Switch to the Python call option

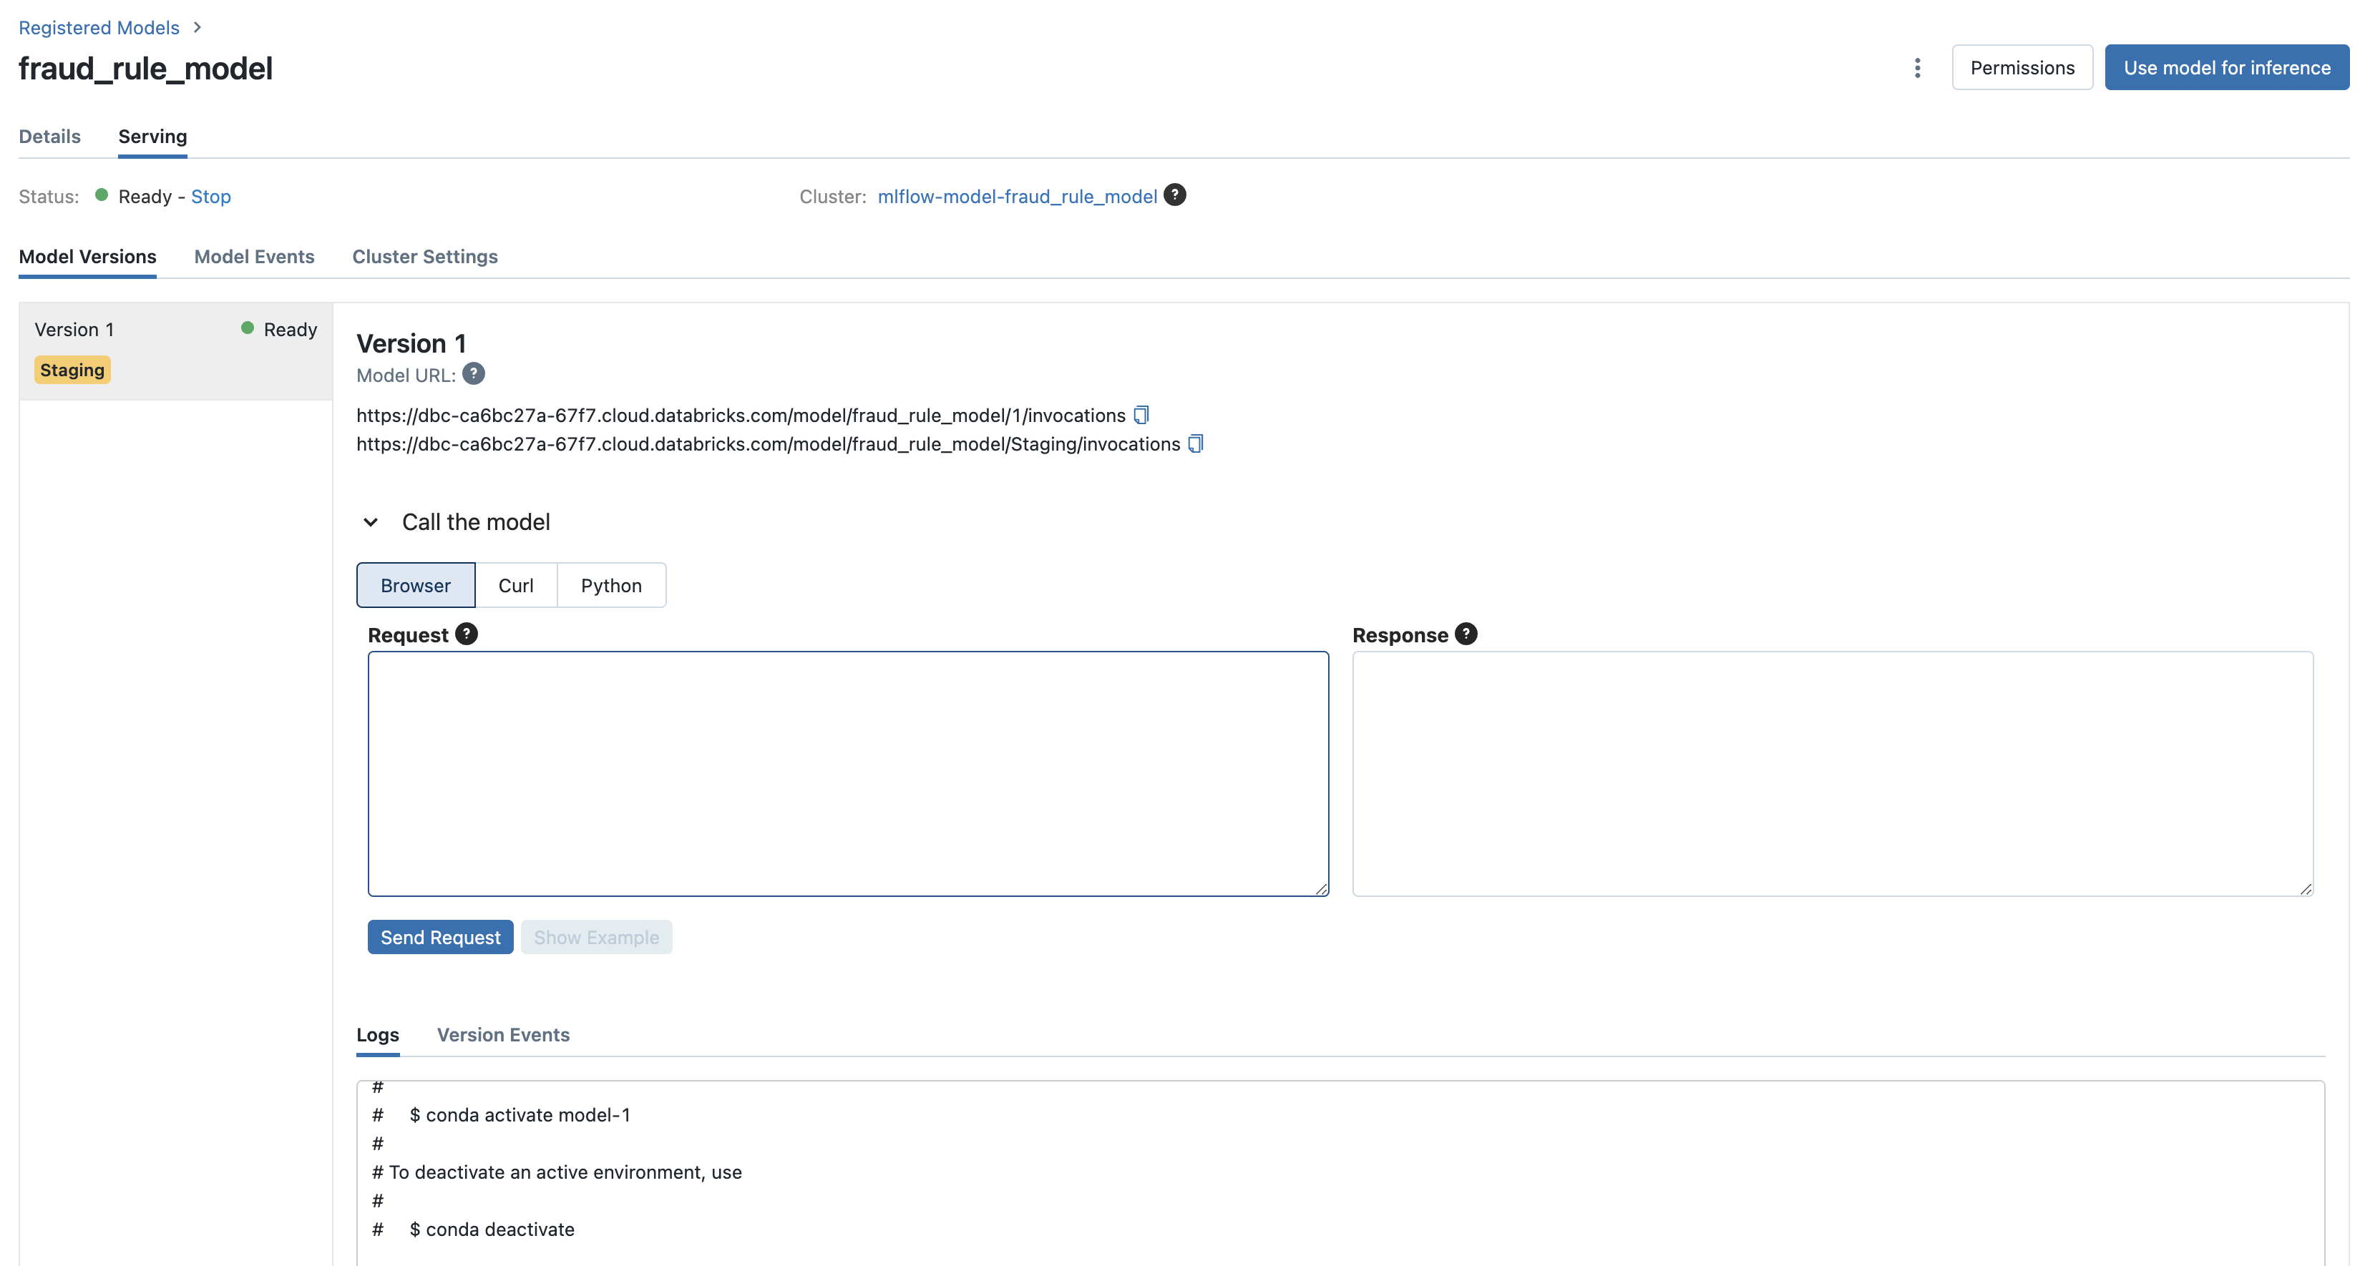[x=611, y=585]
